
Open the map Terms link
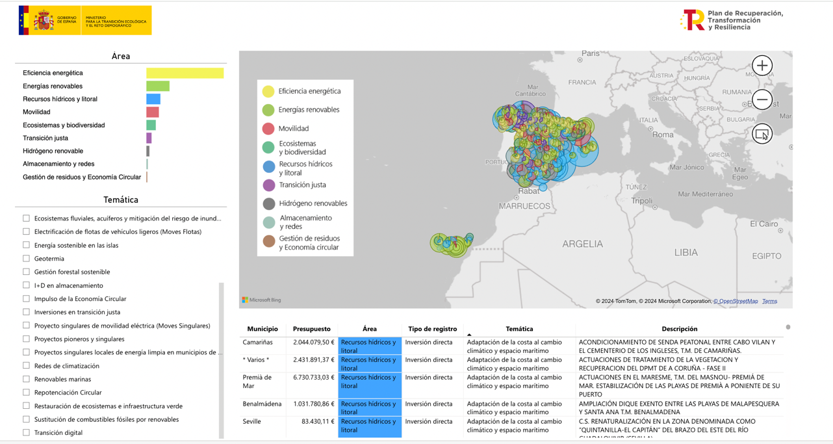pos(769,301)
